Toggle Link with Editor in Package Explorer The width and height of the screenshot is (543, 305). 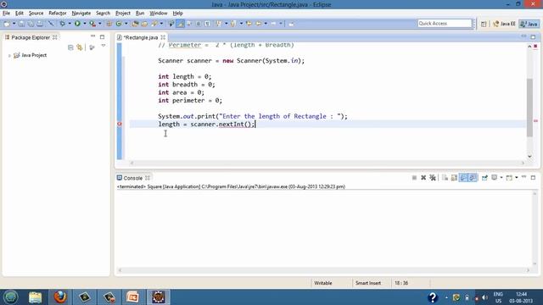tap(80, 47)
